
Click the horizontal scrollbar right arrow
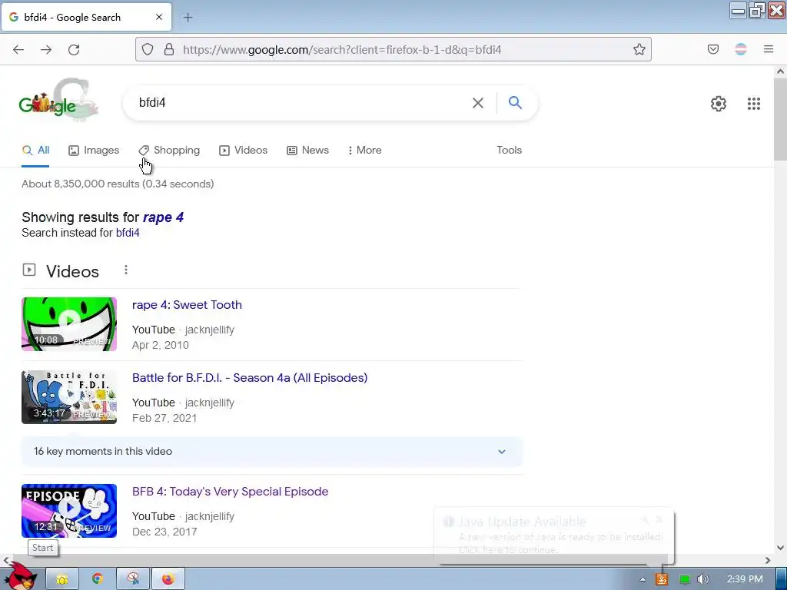point(768,560)
